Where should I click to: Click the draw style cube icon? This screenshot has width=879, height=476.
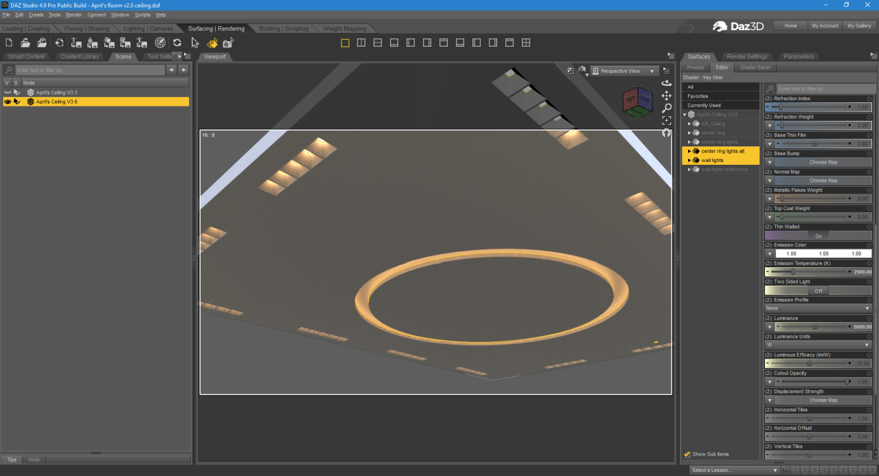tap(583, 71)
